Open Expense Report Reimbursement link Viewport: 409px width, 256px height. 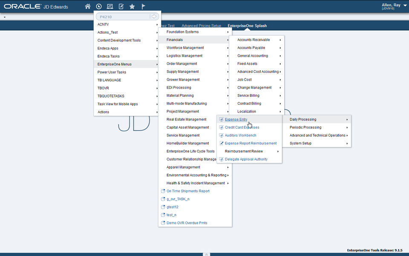coord(251,144)
